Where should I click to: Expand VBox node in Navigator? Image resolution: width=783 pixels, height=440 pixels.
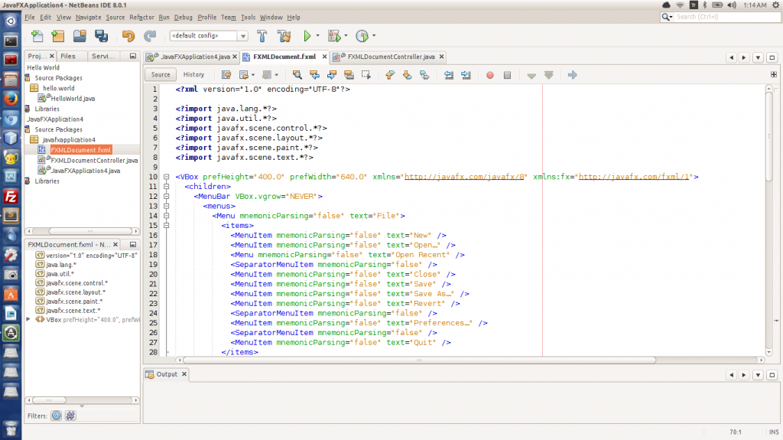coord(28,320)
